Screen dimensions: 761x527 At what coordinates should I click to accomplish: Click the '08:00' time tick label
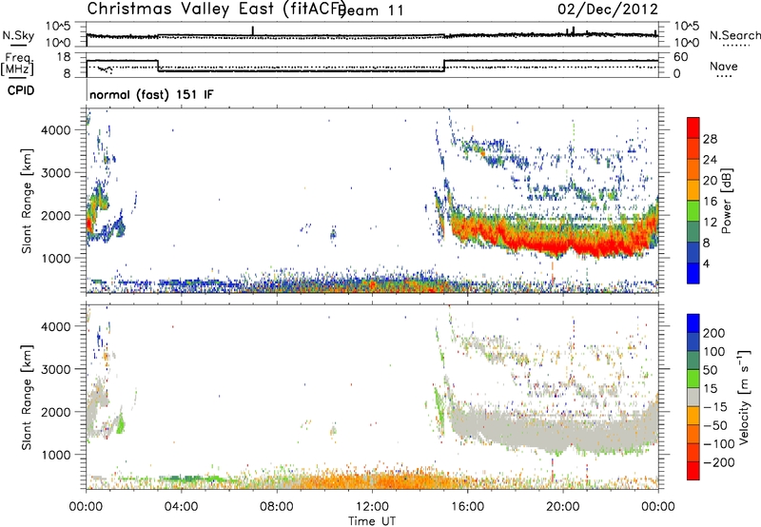click(x=277, y=507)
